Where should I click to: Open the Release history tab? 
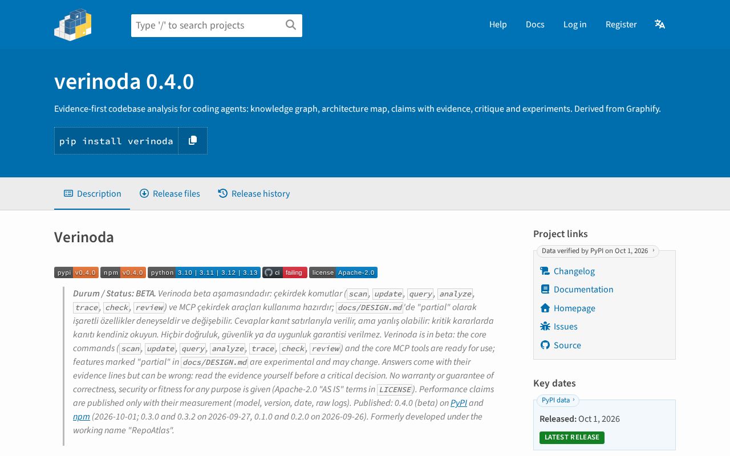point(254,194)
